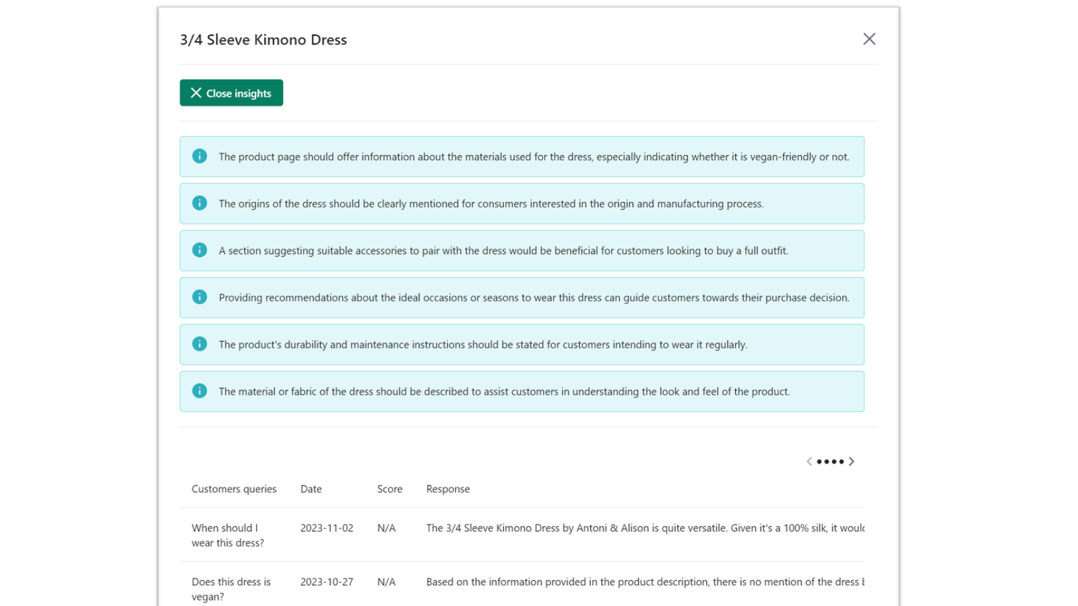The height and width of the screenshot is (606, 1078).
Task: Click info icon beside durability and maintenance insight
Action: click(199, 344)
